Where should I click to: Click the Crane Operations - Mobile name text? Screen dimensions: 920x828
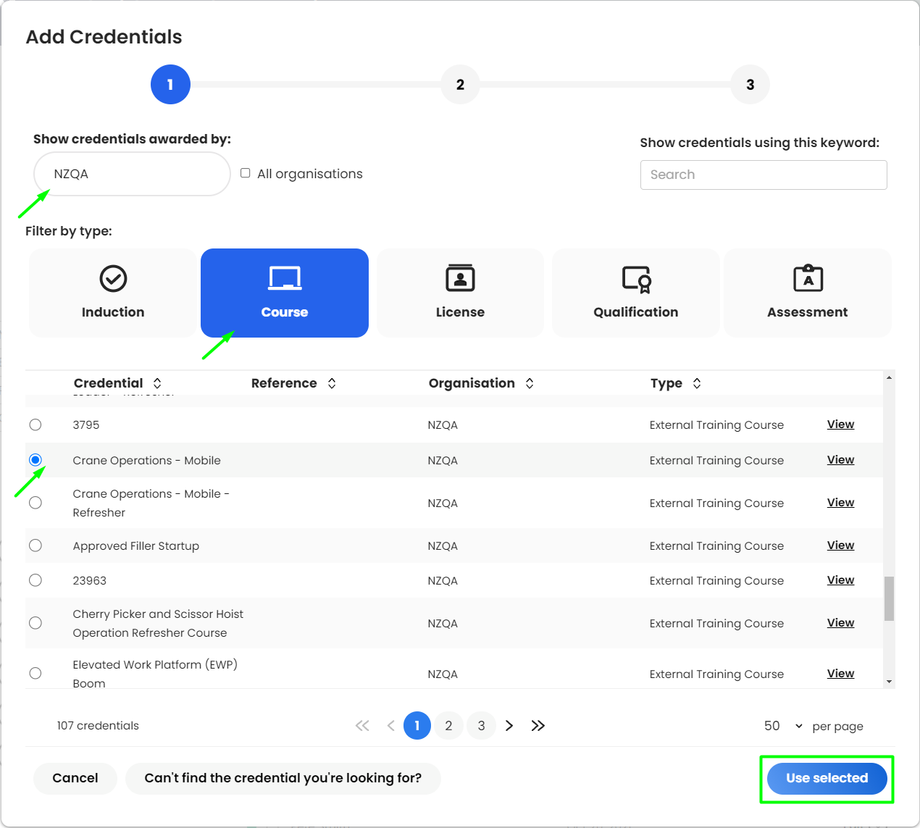tap(147, 460)
